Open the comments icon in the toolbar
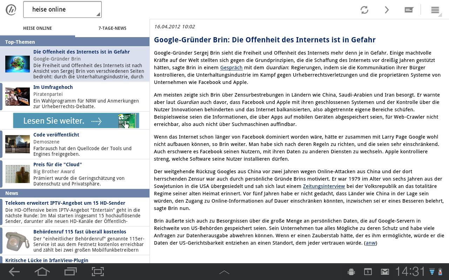Image resolution: width=449 pixels, height=280 pixels. click(x=409, y=10)
